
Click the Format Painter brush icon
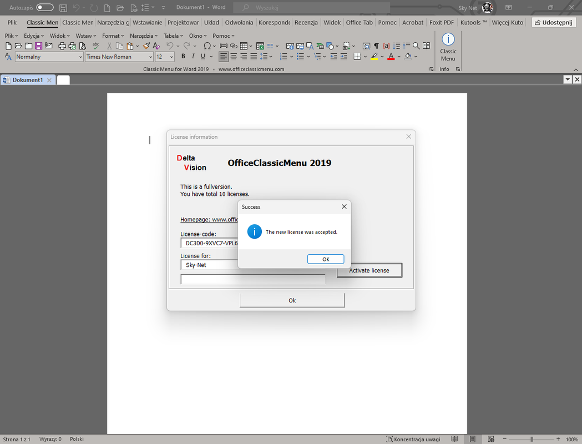[x=146, y=46]
